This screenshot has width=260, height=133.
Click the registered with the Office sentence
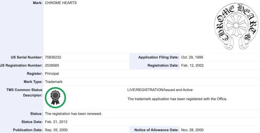click(177, 99)
